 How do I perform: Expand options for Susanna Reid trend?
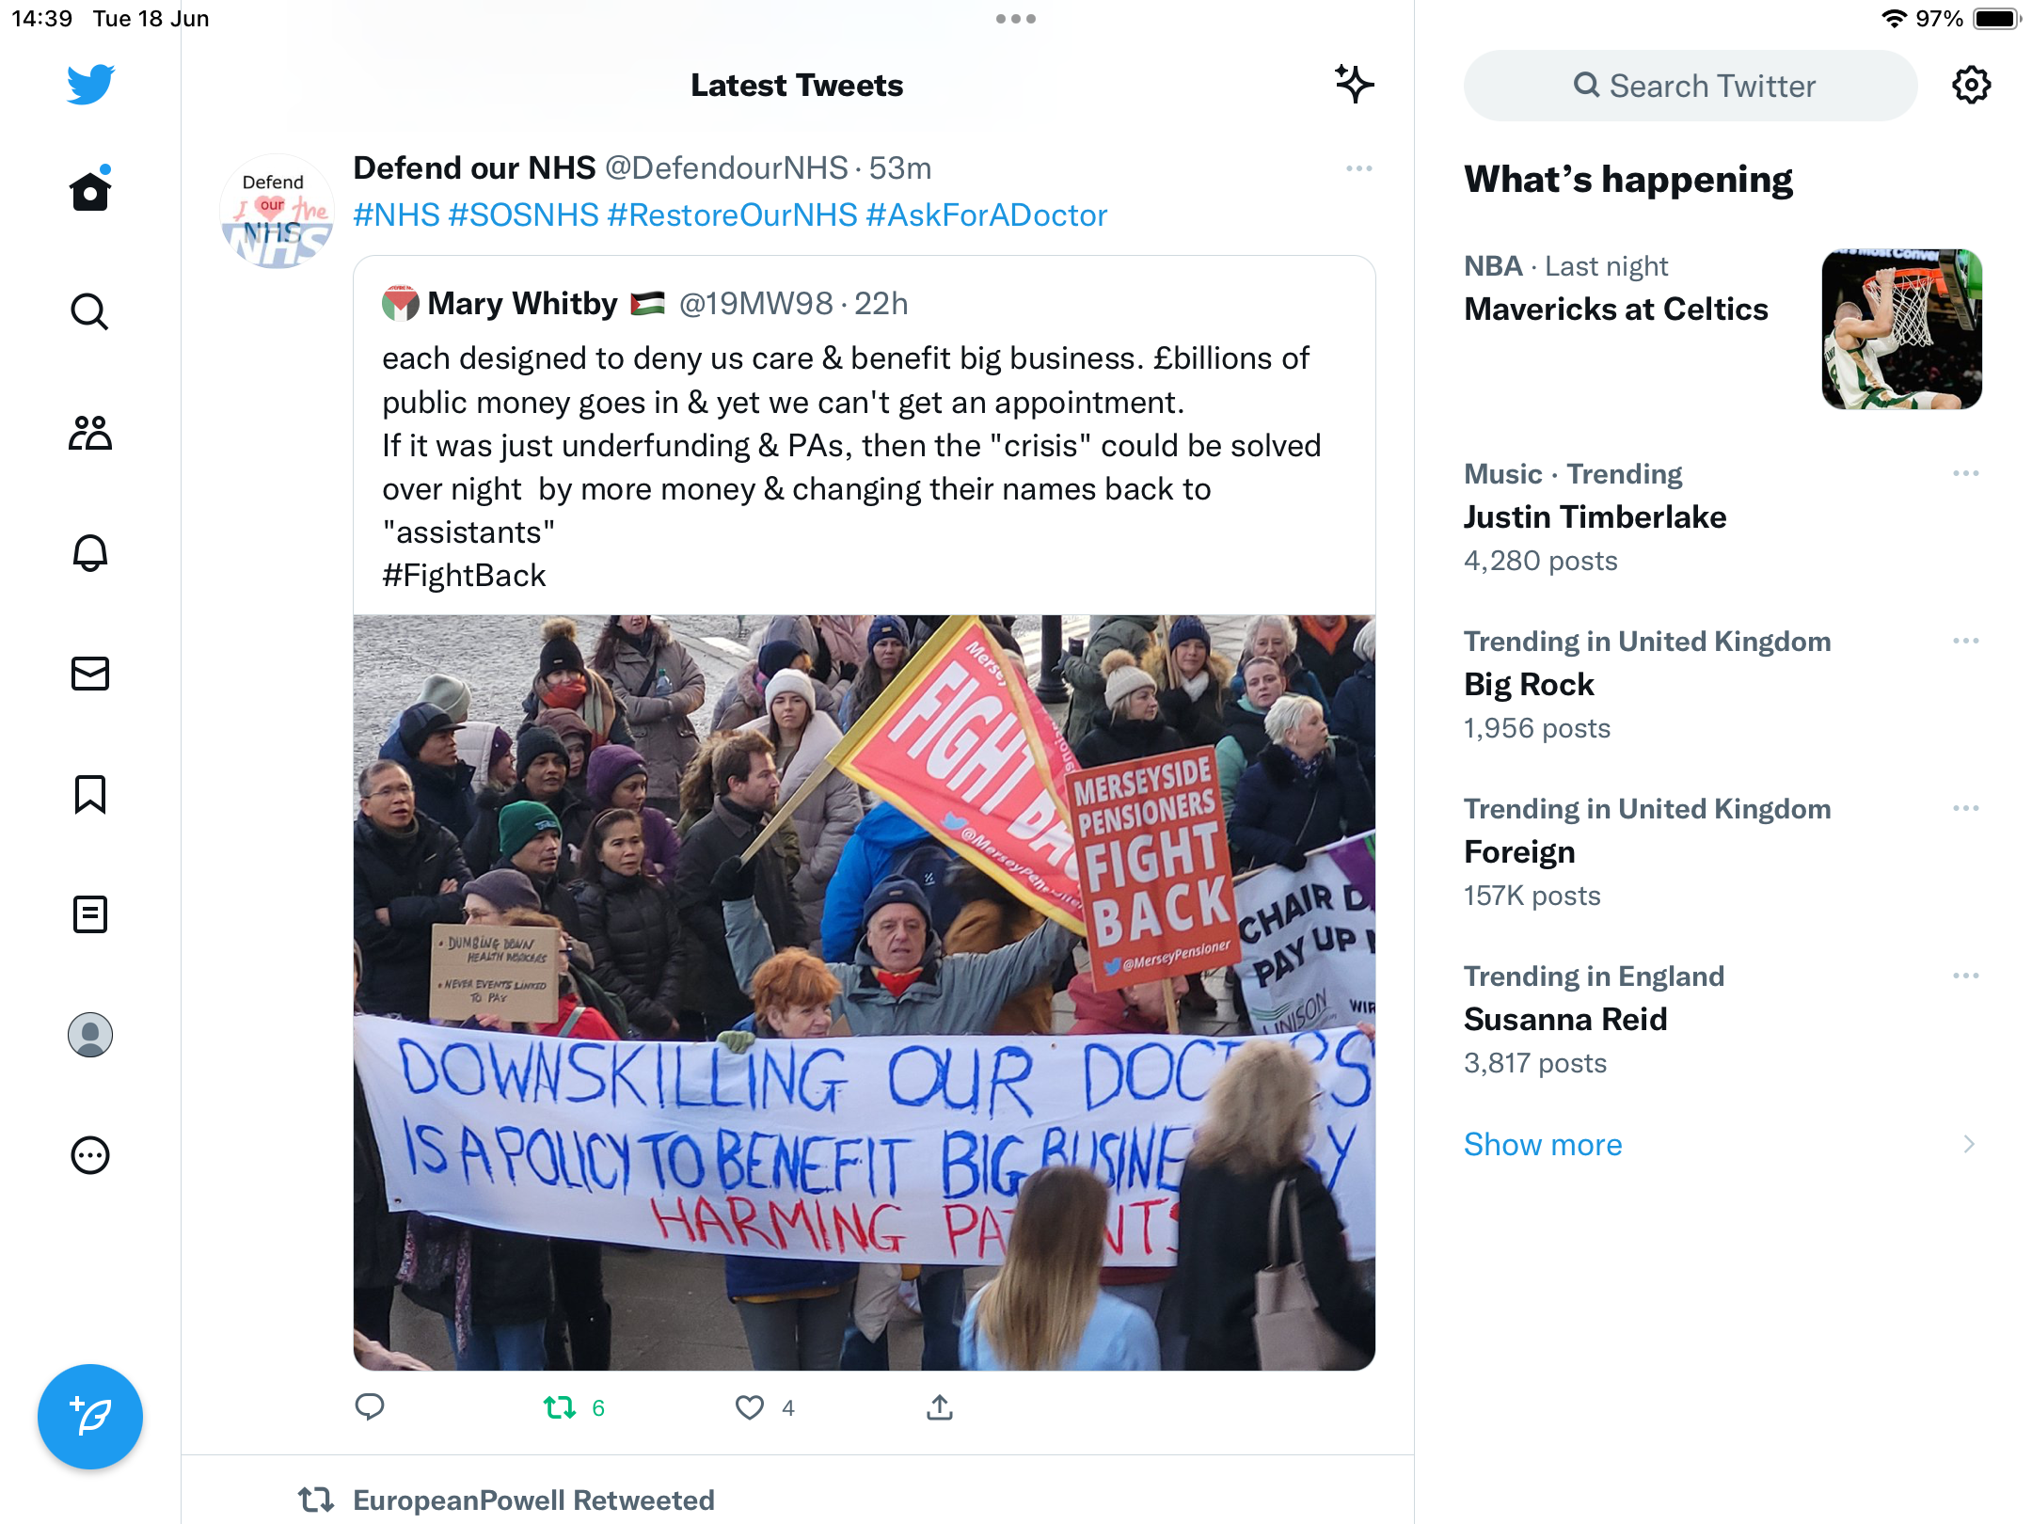1966,976
